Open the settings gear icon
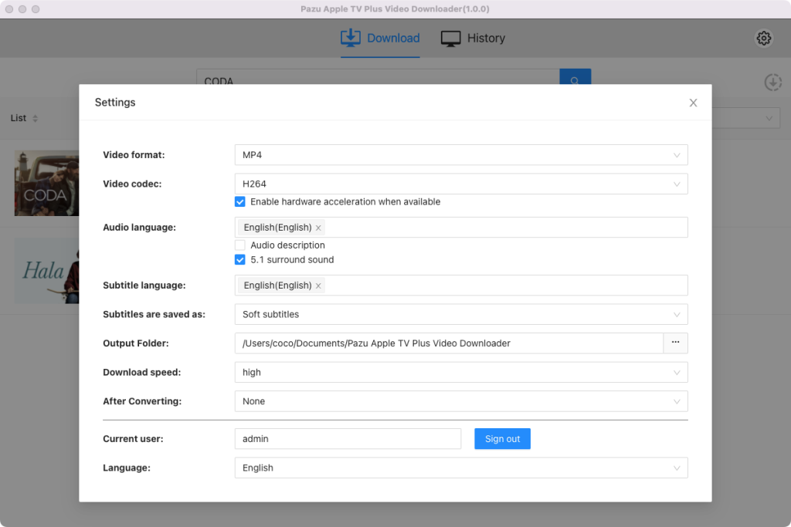 coord(763,38)
